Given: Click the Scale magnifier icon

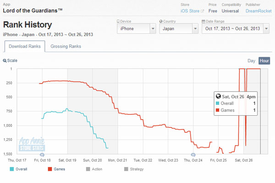Looking at the screenshot, I should [5, 61].
